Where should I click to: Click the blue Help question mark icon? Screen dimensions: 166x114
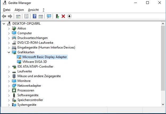pos(34,16)
